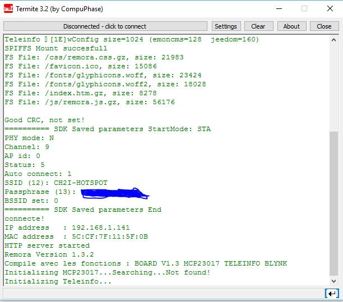Screen dimensions: 343x302
Task: Click the 'AP id: 0' line
Action: point(22,156)
